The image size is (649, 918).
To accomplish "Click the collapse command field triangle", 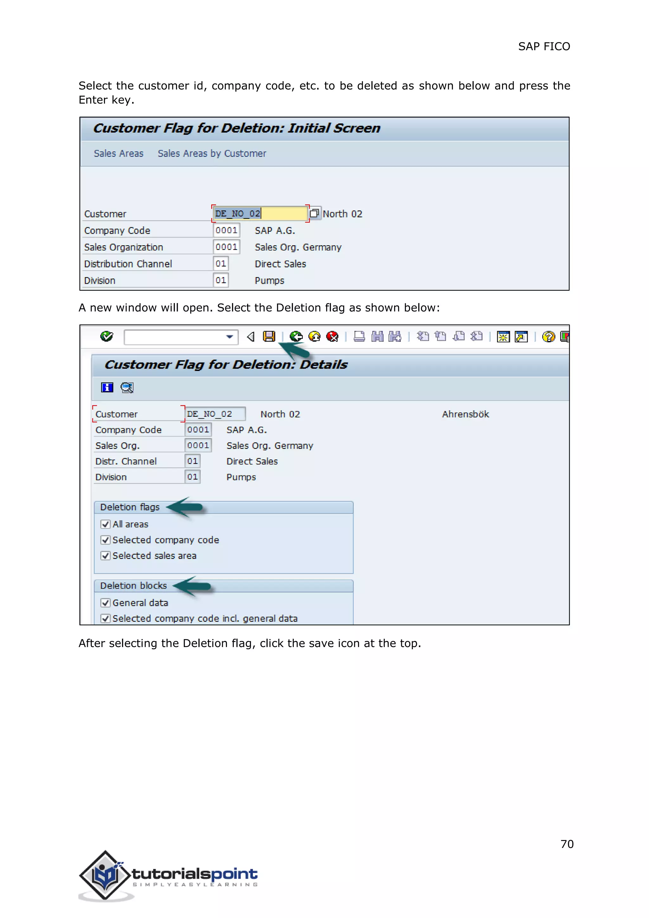I will 251,337.
